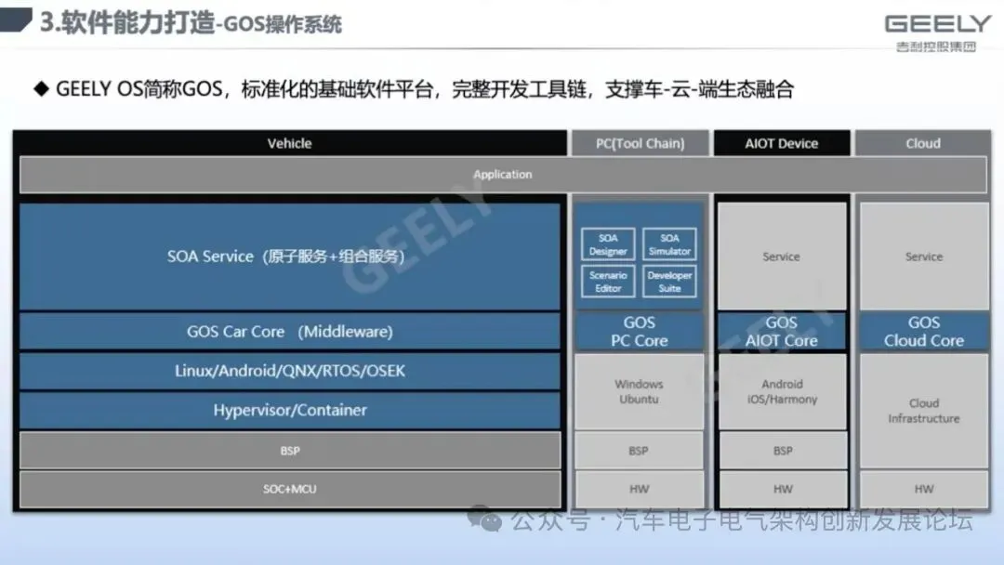Select the 'Cloud' column header
This screenshot has height=565, width=1004.
click(x=923, y=143)
